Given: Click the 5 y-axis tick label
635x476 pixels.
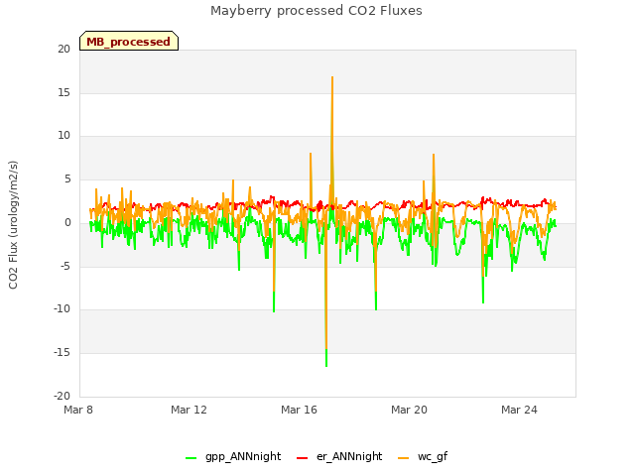Looking at the screenshot, I should click(67, 179).
